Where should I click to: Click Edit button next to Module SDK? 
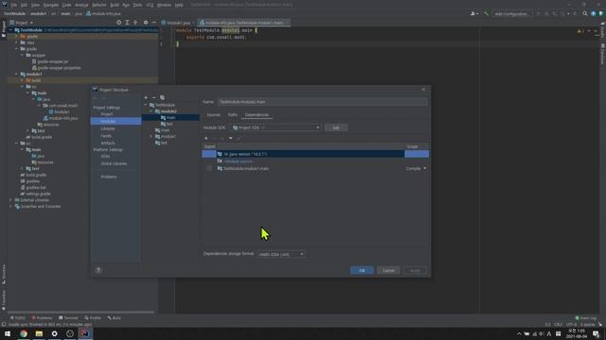click(x=336, y=127)
